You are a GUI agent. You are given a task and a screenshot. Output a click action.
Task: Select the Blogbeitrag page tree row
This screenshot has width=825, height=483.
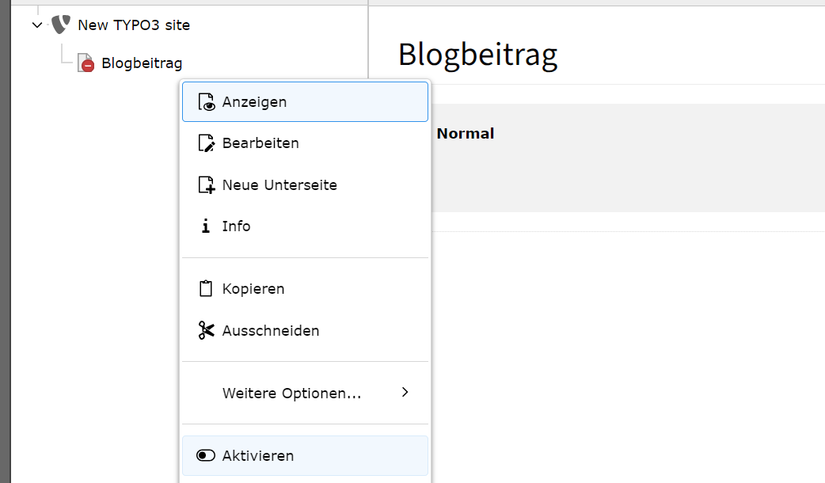pos(142,63)
